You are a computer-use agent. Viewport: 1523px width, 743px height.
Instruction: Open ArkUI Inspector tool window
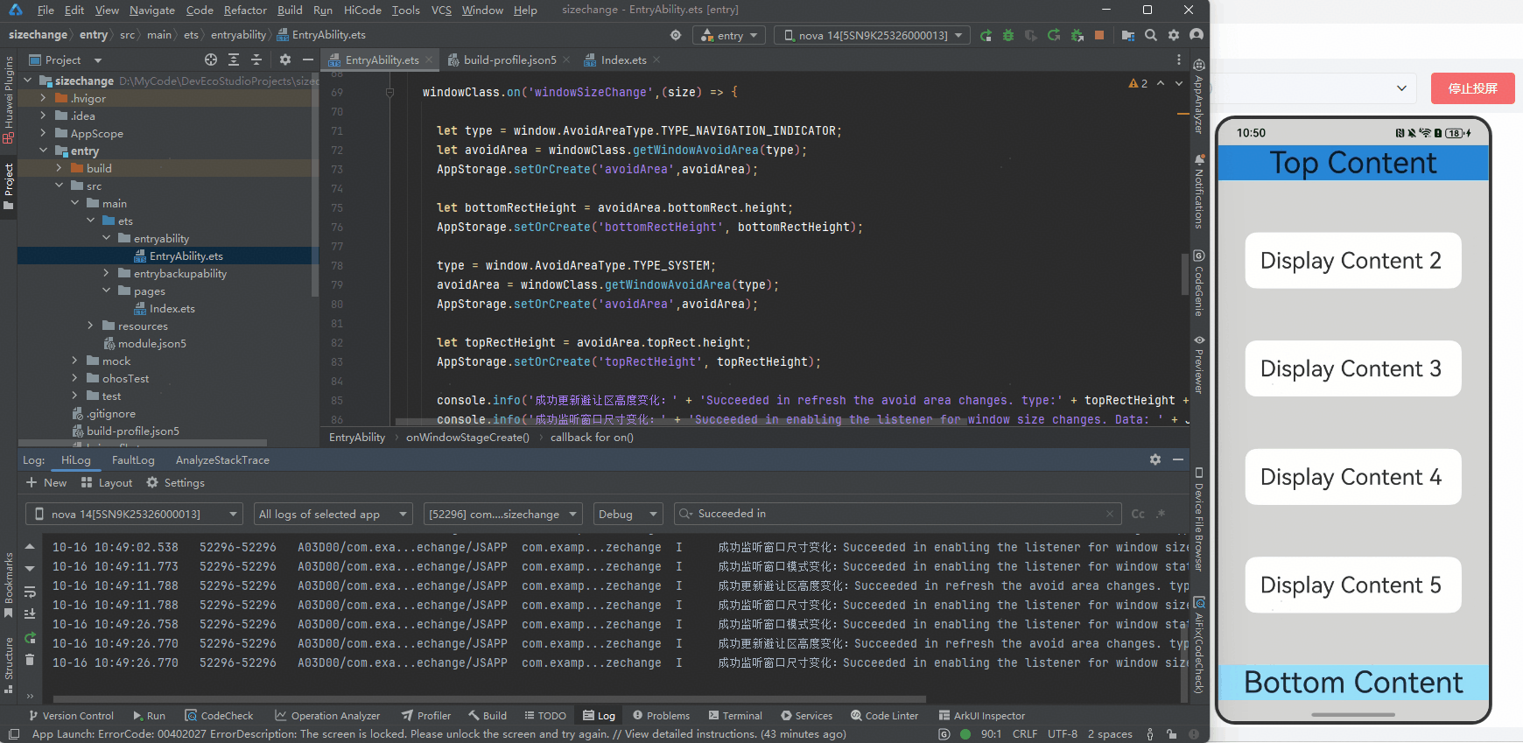981,715
